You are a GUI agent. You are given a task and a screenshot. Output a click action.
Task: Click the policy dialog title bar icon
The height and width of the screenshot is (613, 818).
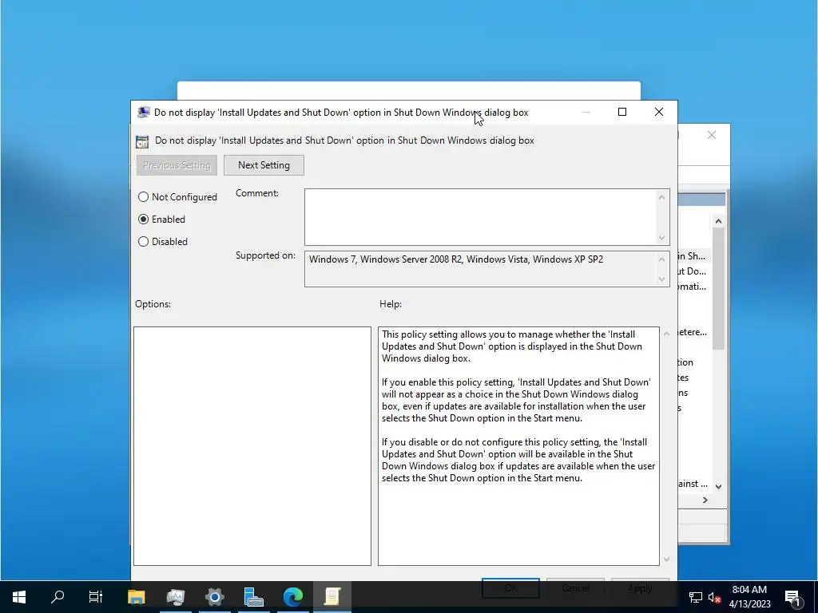click(144, 113)
